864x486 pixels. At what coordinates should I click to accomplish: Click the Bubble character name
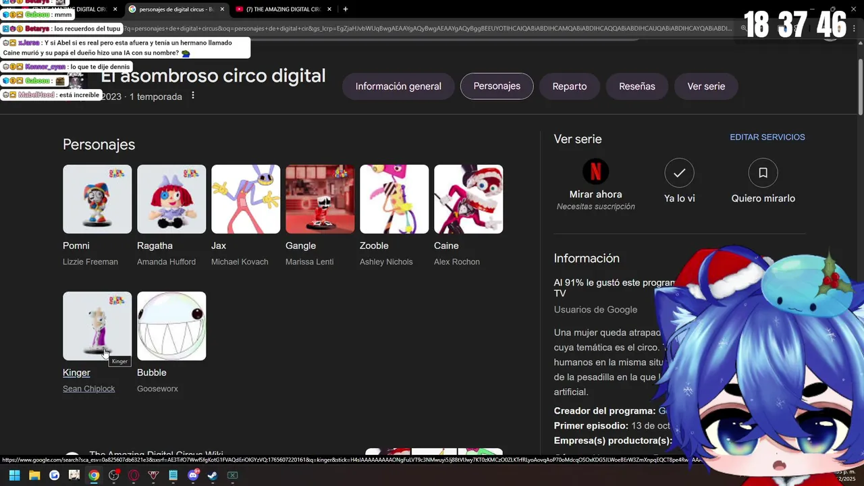(151, 373)
